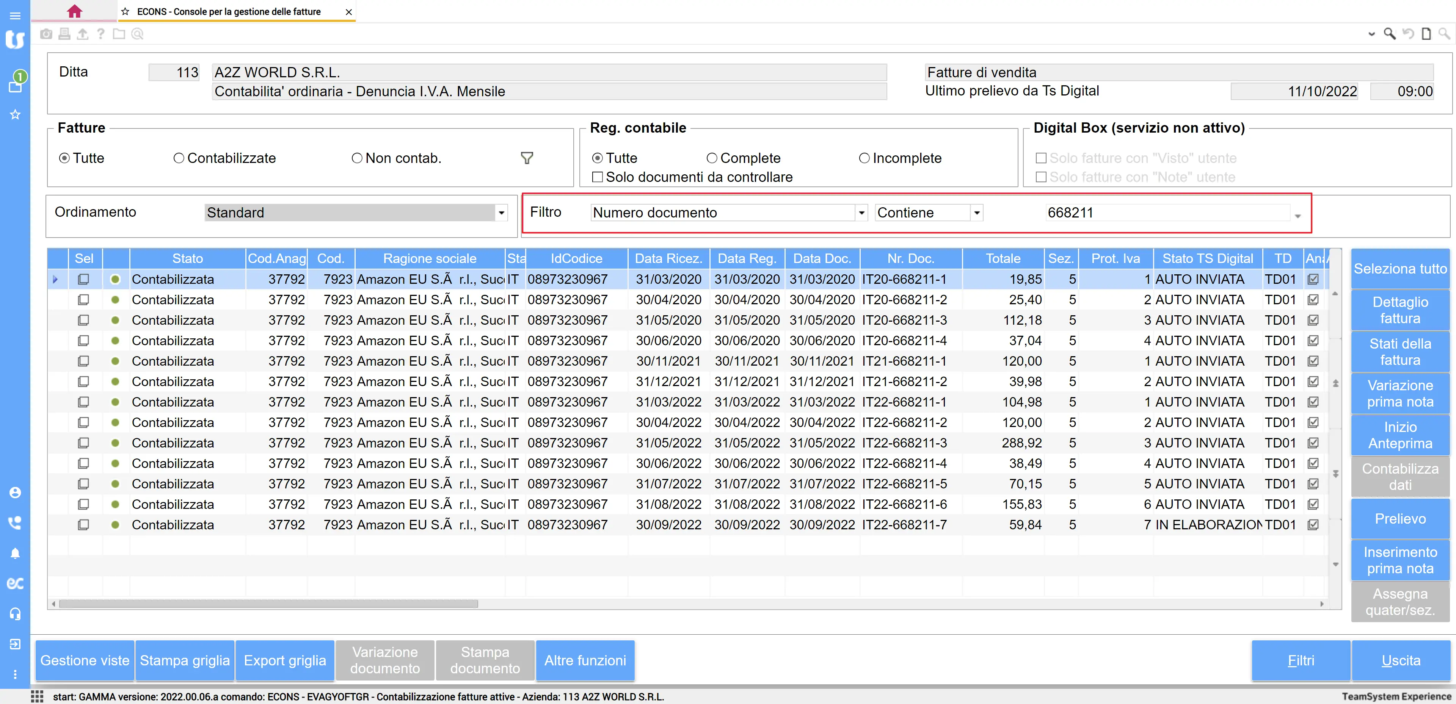This screenshot has width=1456, height=704.
Task: Select the Contabilizzate radio button
Action: click(179, 158)
